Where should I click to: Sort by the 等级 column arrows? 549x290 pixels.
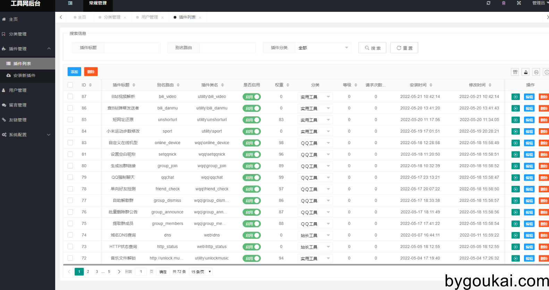coord(356,85)
